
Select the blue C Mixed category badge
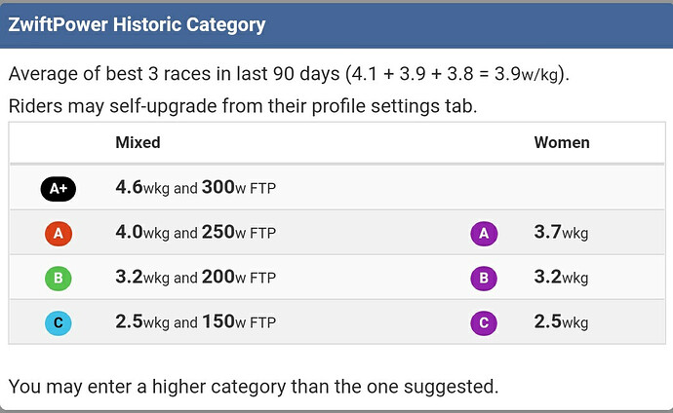(59, 322)
